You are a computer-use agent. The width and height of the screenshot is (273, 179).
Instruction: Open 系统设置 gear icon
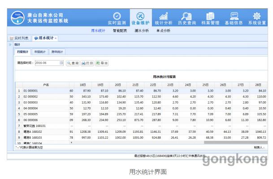257,16
